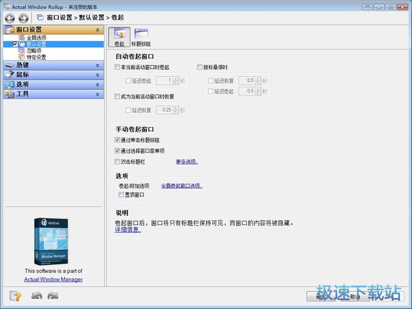
Task: Select the 卷起 (Rollup) toolbar icon
Action: coord(119,37)
